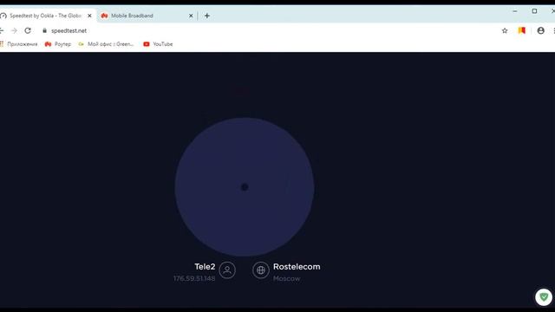The image size is (555, 312).
Task: Select the Rostelecom server name
Action: 297,267
